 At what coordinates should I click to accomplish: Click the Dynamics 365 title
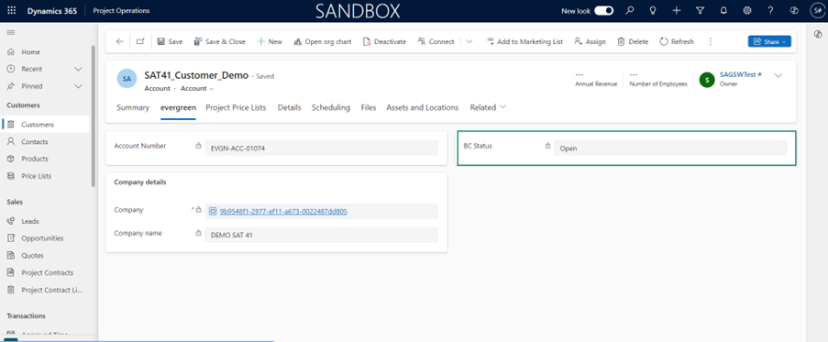pyautogui.click(x=51, y=11)
